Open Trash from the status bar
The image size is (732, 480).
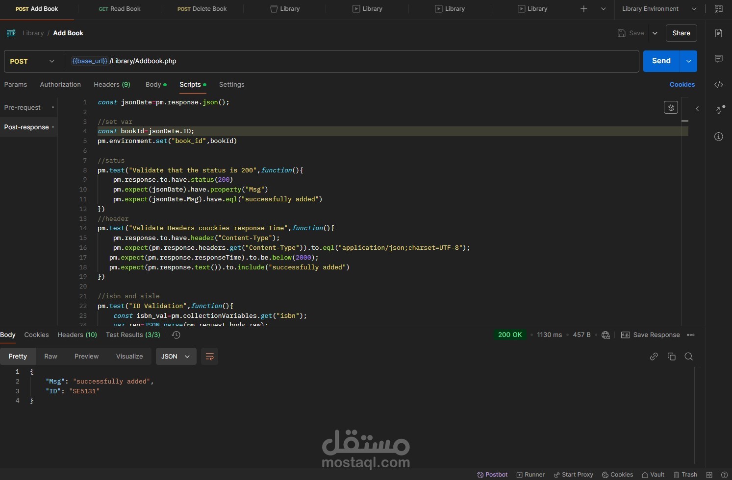685,475
